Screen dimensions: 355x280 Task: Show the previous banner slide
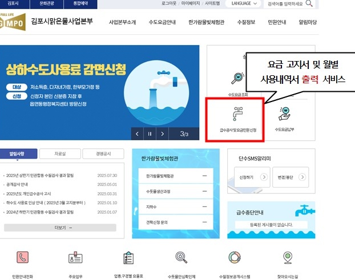click(137, 134)
